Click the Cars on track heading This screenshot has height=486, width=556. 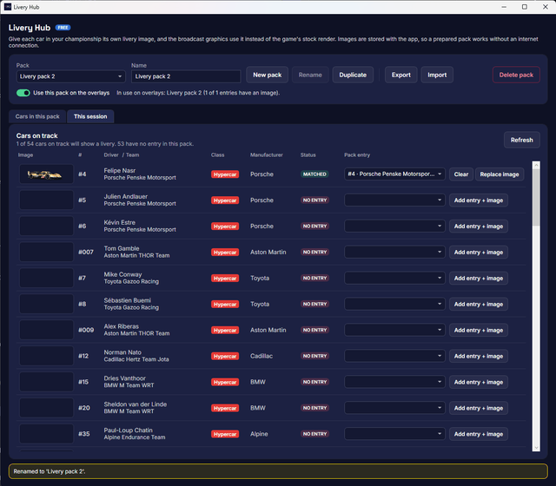[36, 135]
